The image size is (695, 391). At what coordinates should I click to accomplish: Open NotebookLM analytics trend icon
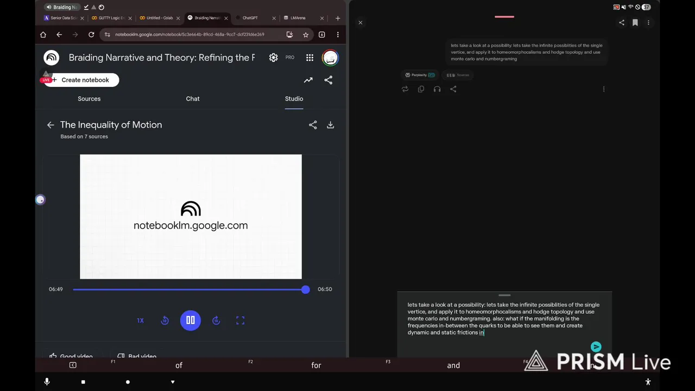coord(308,80)
